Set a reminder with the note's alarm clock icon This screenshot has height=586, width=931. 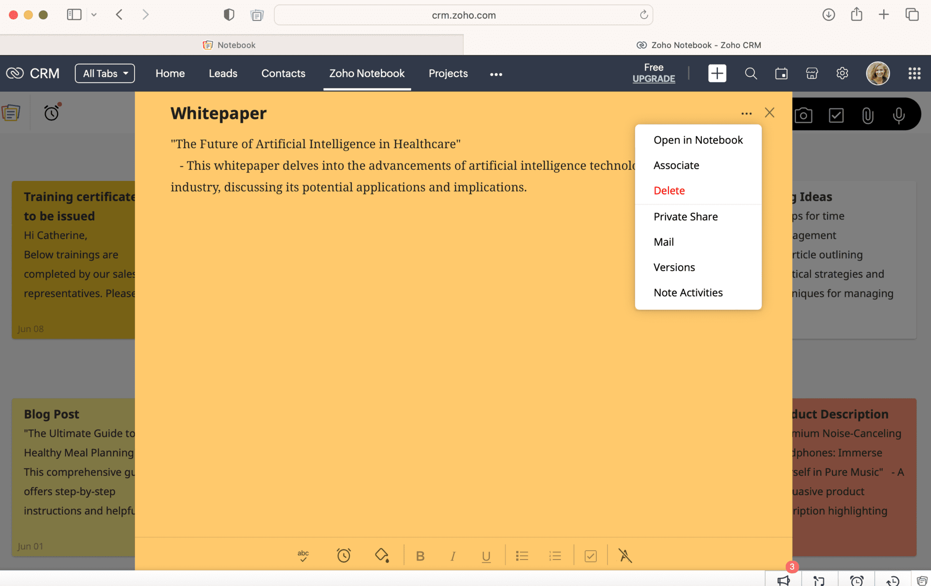344,555
